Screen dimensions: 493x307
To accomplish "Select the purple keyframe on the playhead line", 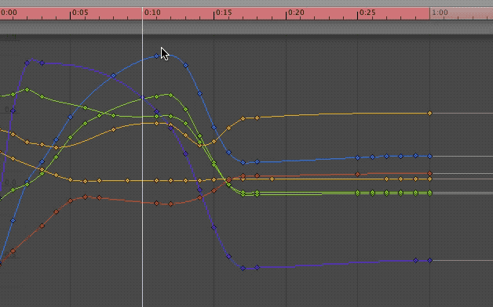I will (143, 98).
